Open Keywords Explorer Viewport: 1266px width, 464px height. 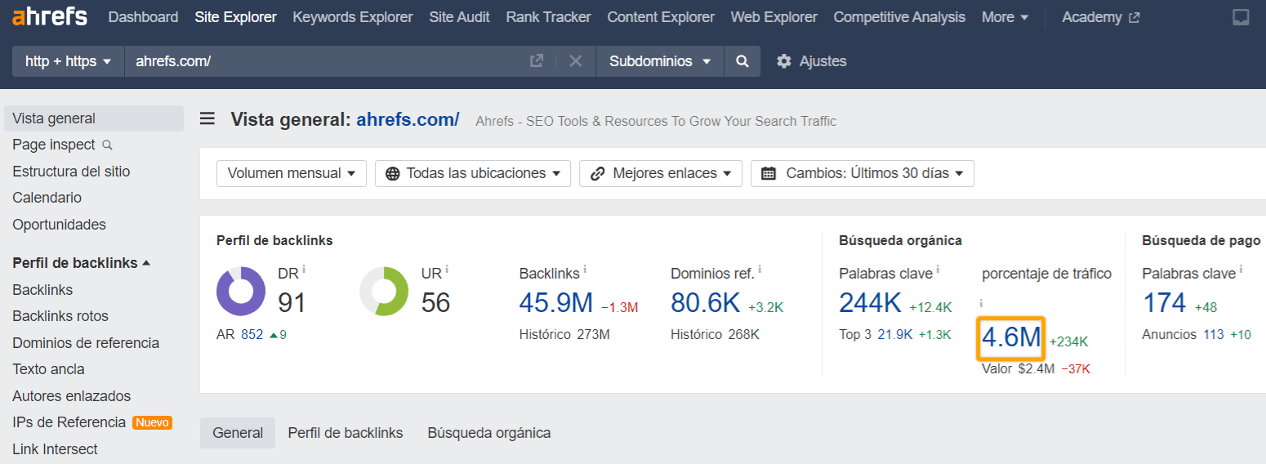(x=353, y=17)
